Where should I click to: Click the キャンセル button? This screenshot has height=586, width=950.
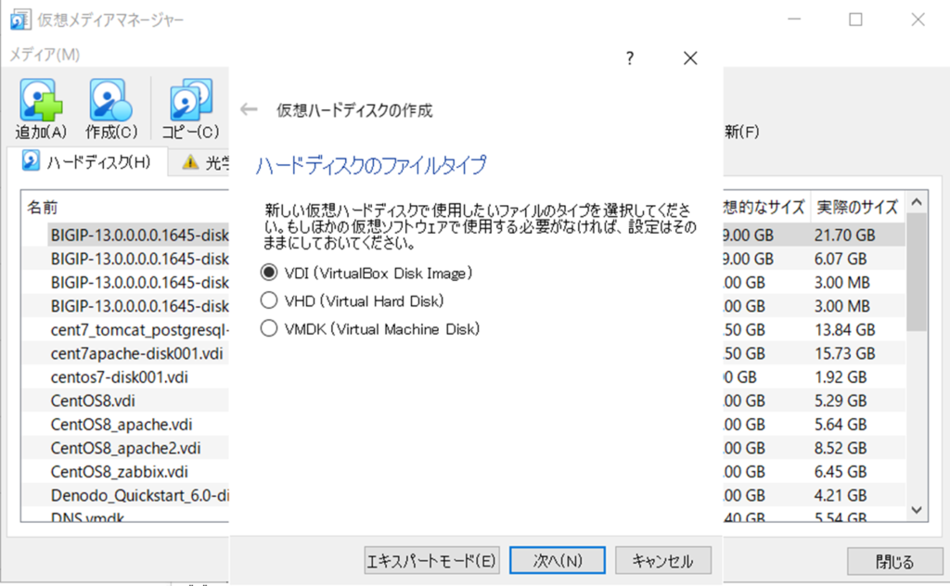click(x=661, y=560)
